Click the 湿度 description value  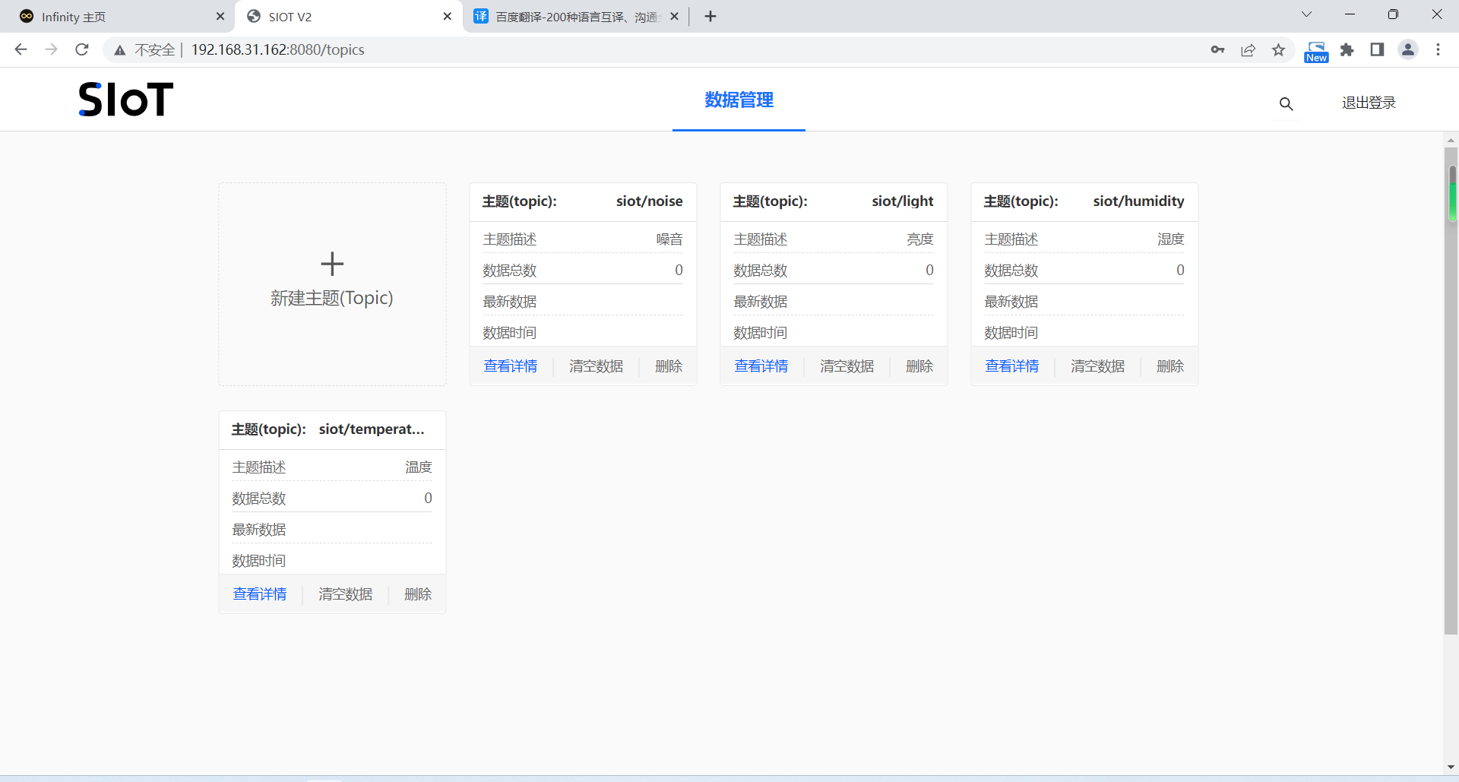1171,239
